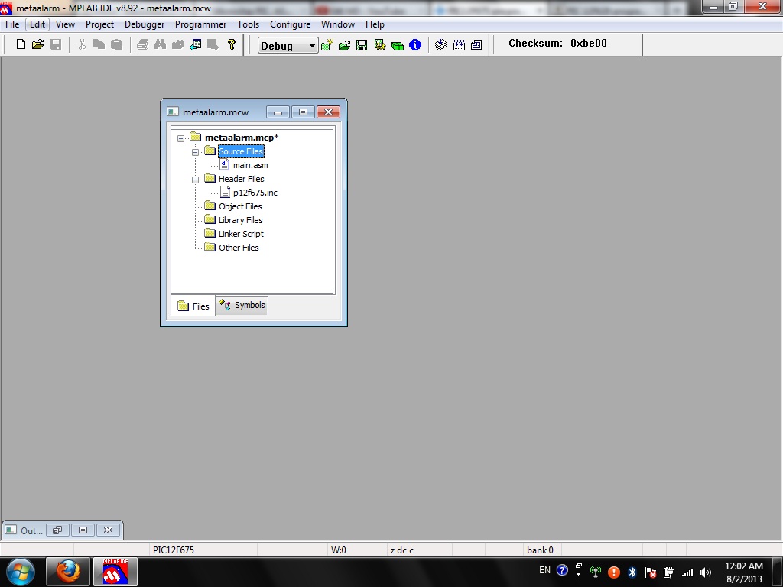Click the MPLAB IDE taskbar button
The width and height of the screenshot is (783, 587).
pos(115,572)
